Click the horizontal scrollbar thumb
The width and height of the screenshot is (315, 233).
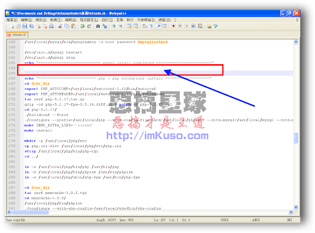coord(31,212)
